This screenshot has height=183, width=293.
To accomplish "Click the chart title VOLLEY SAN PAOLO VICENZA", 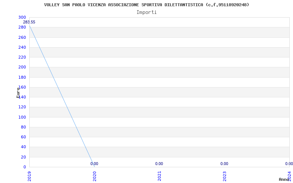I will (x=146, y=5).
